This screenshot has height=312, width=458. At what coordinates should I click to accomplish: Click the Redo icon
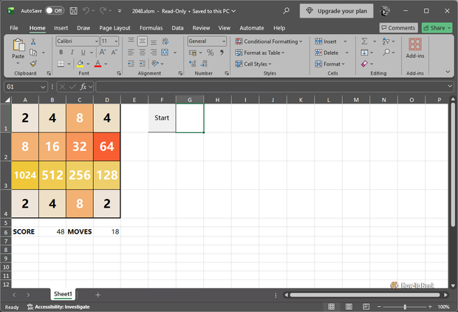[103, 11]
